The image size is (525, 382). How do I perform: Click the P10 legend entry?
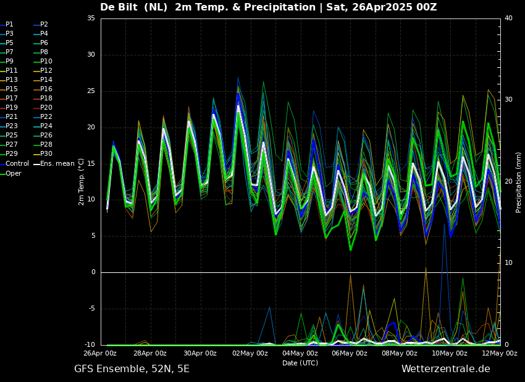point(43,62)
